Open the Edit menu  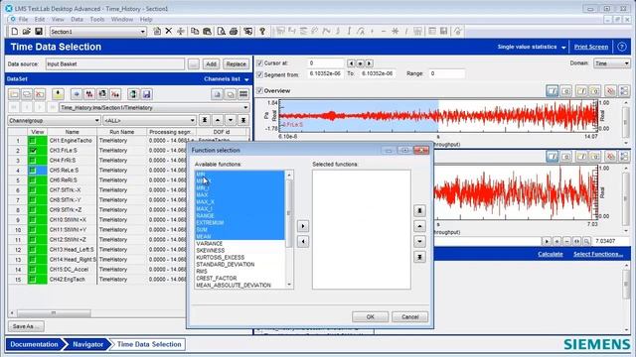click(40, 19)
